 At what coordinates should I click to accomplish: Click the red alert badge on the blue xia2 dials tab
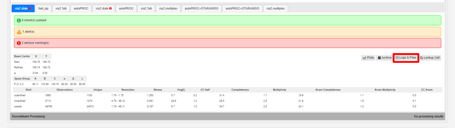point(30,9)
